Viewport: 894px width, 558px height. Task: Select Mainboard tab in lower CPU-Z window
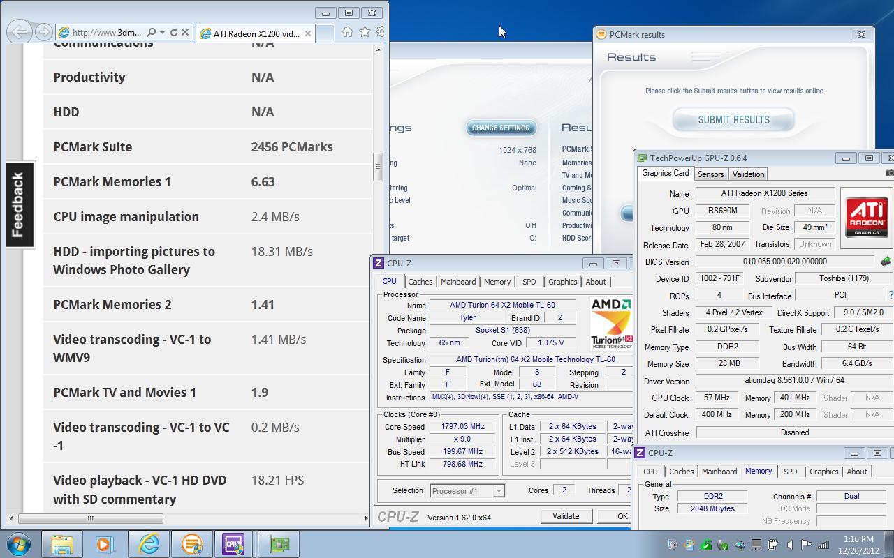pyautogui.click(x=719, y=472)
